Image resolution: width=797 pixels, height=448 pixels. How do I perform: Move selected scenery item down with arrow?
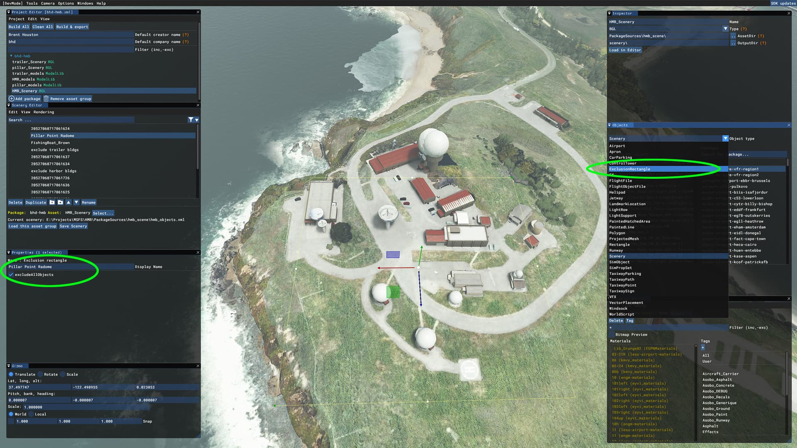76,202
